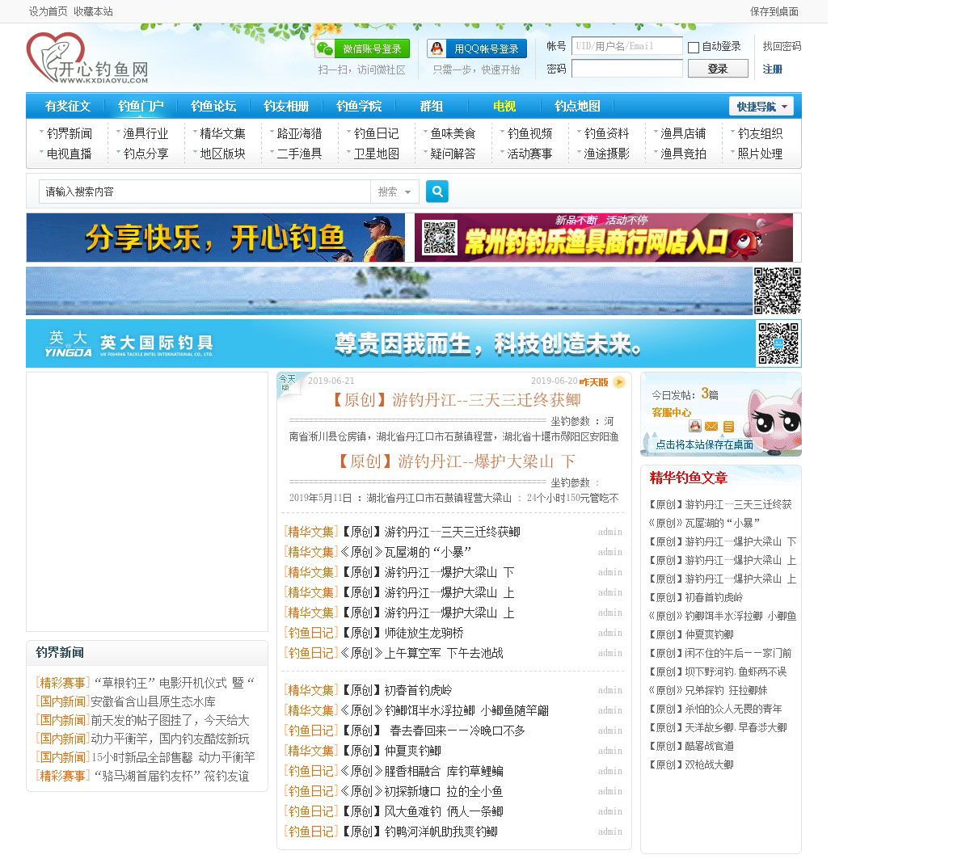Click the 请输入搜索内容 search box
Image resolution: width=970 pixels, height=859 pixels.
(x=204, y=192)
